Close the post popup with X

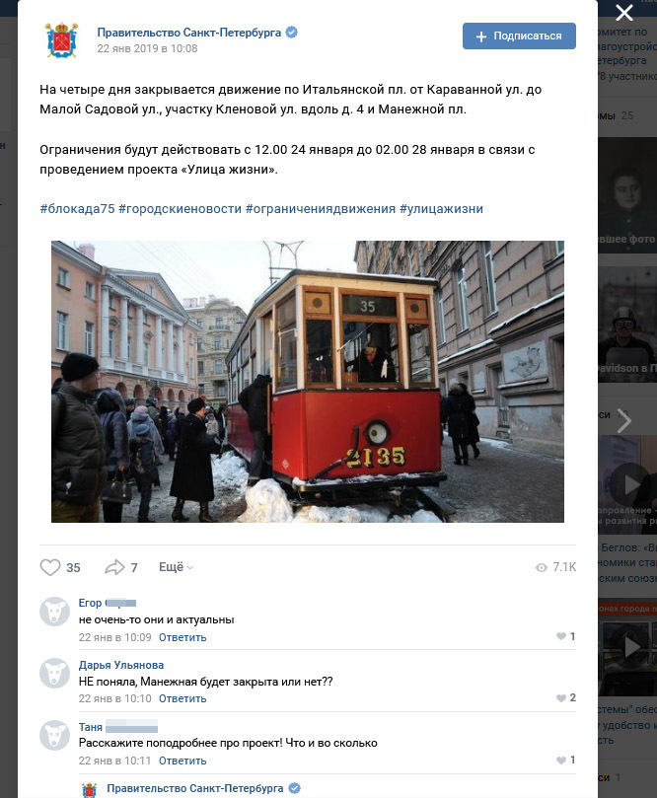[623, 13]
